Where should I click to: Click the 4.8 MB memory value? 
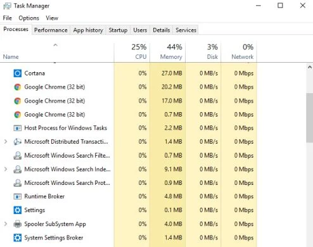point(173,196)
